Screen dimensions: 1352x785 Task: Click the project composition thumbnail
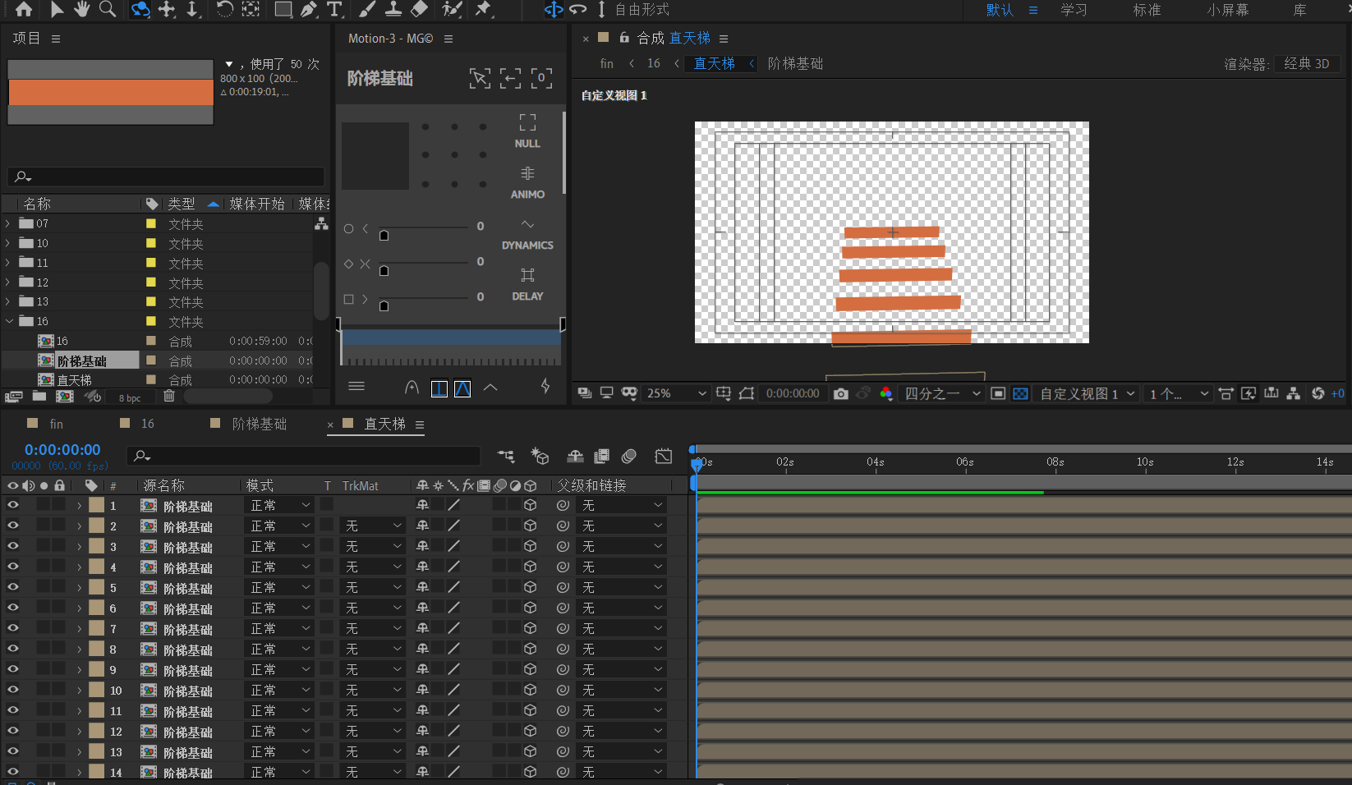point(111,92)
